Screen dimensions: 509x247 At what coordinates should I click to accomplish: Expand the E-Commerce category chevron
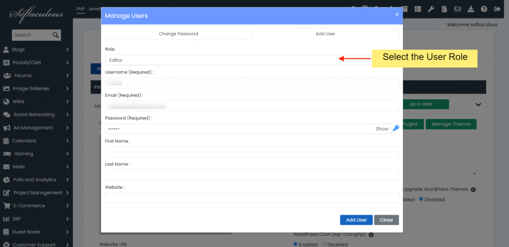coord(67,206)
